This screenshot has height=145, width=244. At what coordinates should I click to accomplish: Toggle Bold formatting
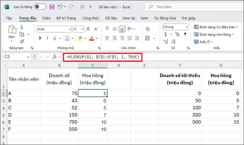pyautogui.click(x=40, y=38)
